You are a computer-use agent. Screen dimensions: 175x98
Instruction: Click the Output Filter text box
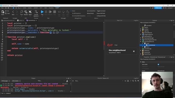pos(51,81)
